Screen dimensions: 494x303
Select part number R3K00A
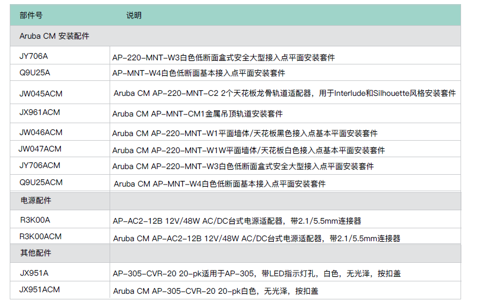click(35, 220)
